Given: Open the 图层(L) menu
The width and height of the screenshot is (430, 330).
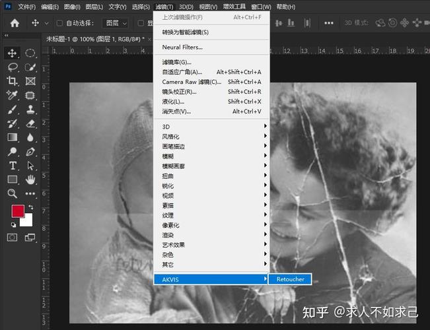Looking at the screenshot, I should pos(94,7).
